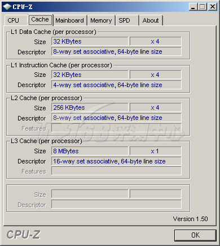
Task: Maximize the CPU-Z window
Action: click(203, 7)
